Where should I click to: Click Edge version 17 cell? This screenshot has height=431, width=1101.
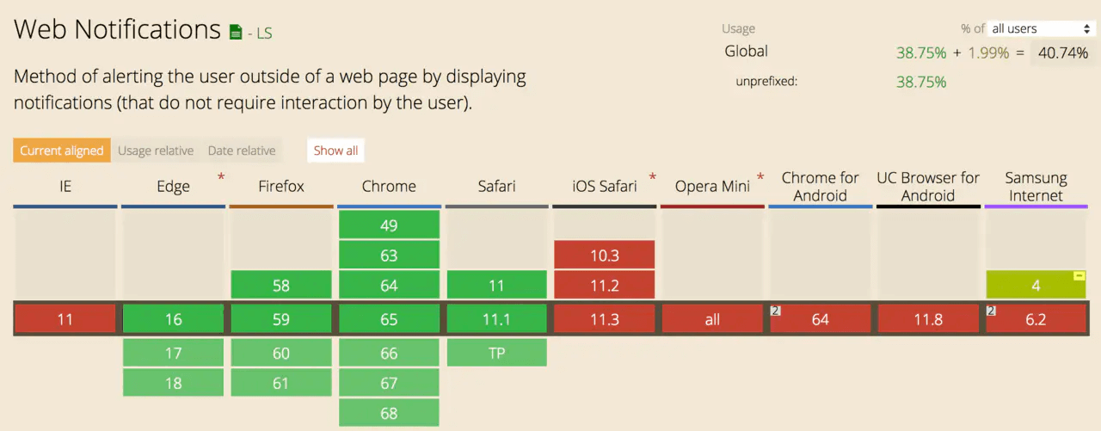173,353
